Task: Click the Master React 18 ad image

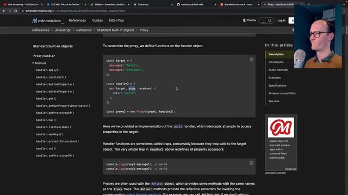Action: pos(281,128)
